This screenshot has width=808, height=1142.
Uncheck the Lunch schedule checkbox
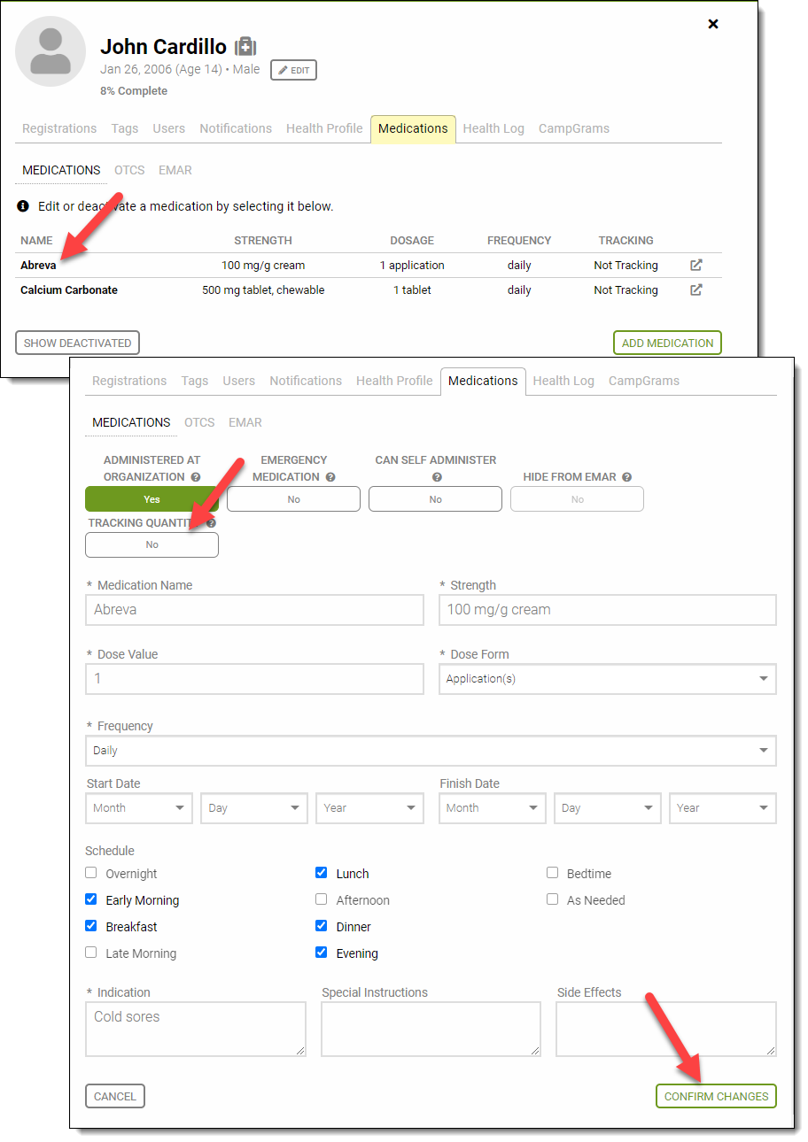[x=322, y=873]
